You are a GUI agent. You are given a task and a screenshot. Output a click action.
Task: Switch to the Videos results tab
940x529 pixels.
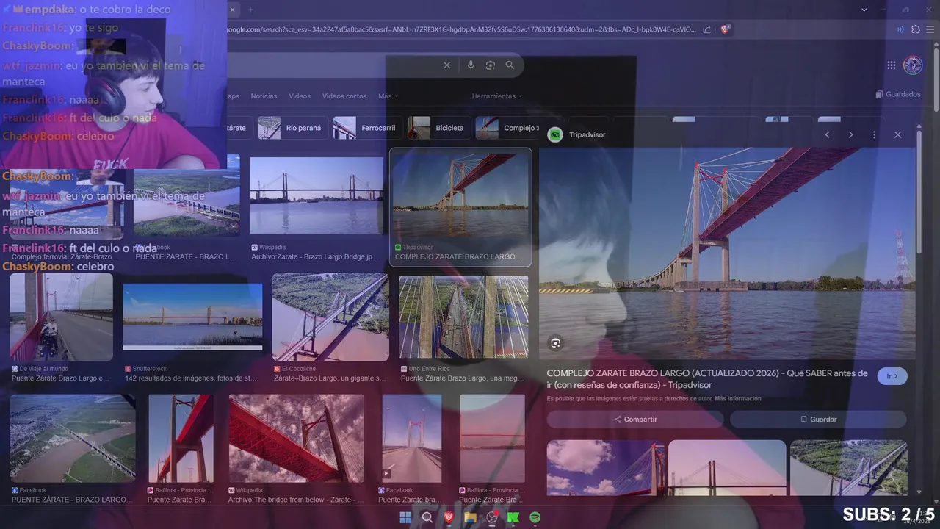[300, 96]
